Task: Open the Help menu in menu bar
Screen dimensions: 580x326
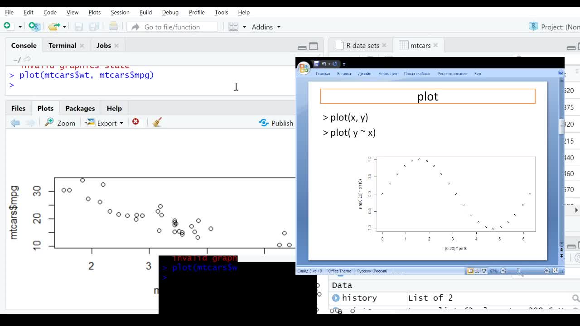Action: pyautogui.click(x=244, y=12)
